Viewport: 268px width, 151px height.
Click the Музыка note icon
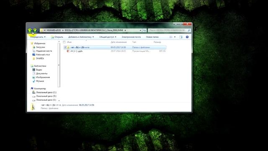click(x=34, y=81)
